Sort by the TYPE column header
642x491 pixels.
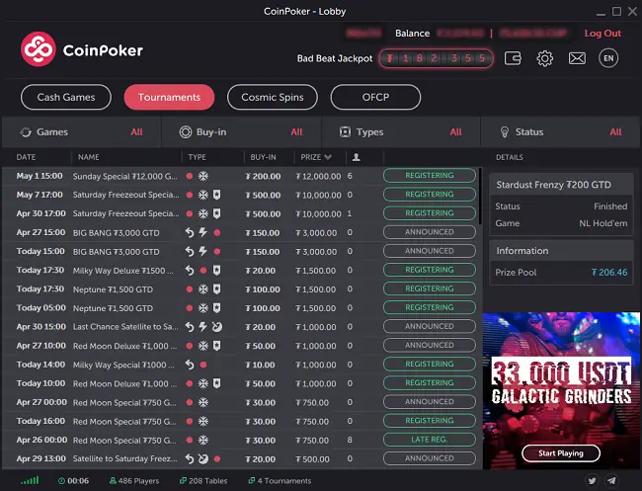[197, 157]
